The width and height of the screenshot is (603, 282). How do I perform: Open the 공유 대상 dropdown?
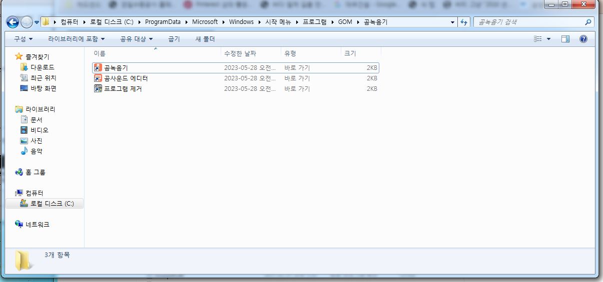tap(137, 39)
